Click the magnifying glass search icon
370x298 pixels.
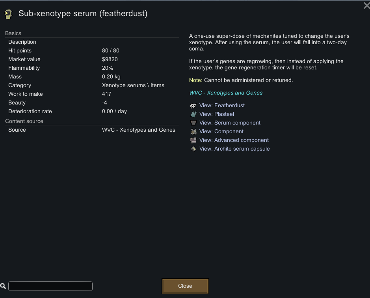pos(3,286)
